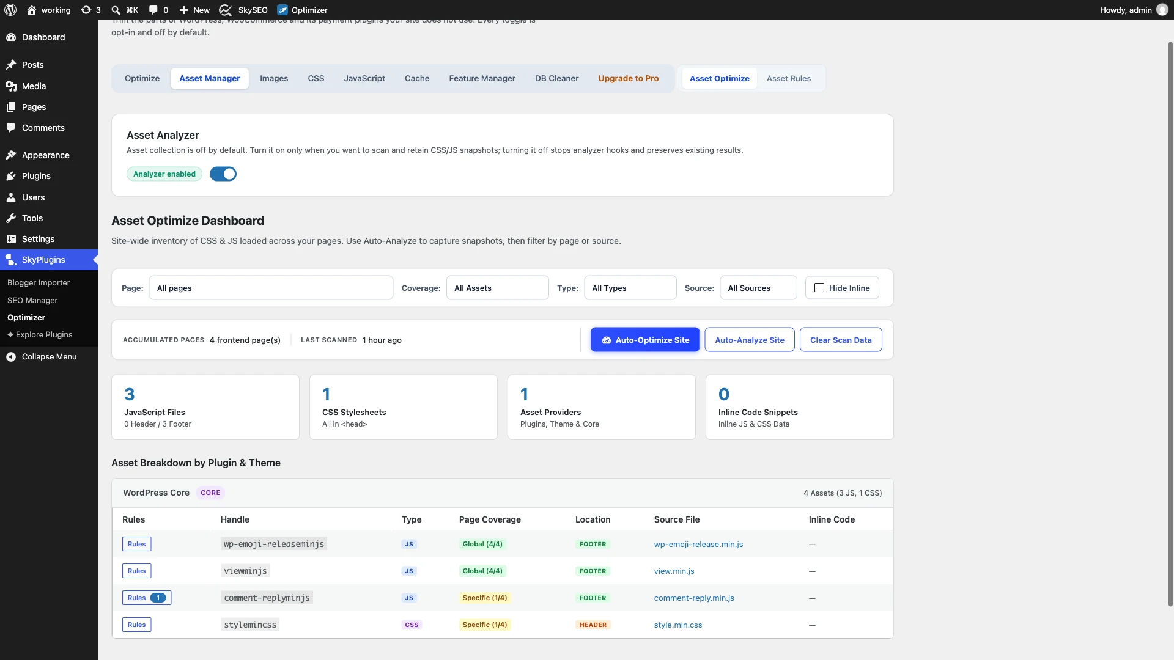Open the Coverage All Assets dropdown
This screenshot has width=1174, height=660.
point(498,288)
